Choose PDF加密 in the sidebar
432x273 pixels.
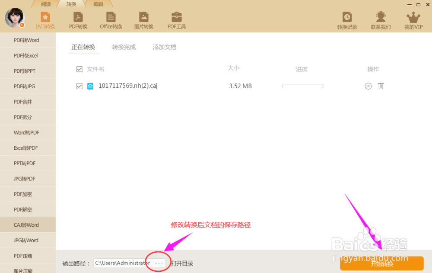click(x=28, y=194)
